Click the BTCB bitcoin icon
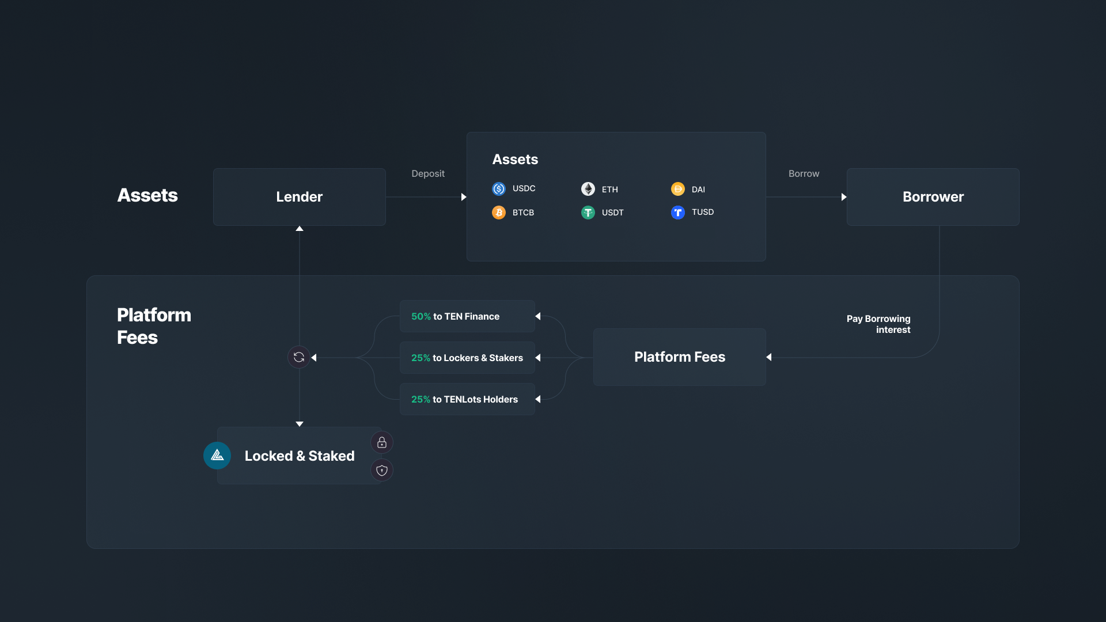The height and width of the screenshot is (622, 1106). tap(499, 213)
